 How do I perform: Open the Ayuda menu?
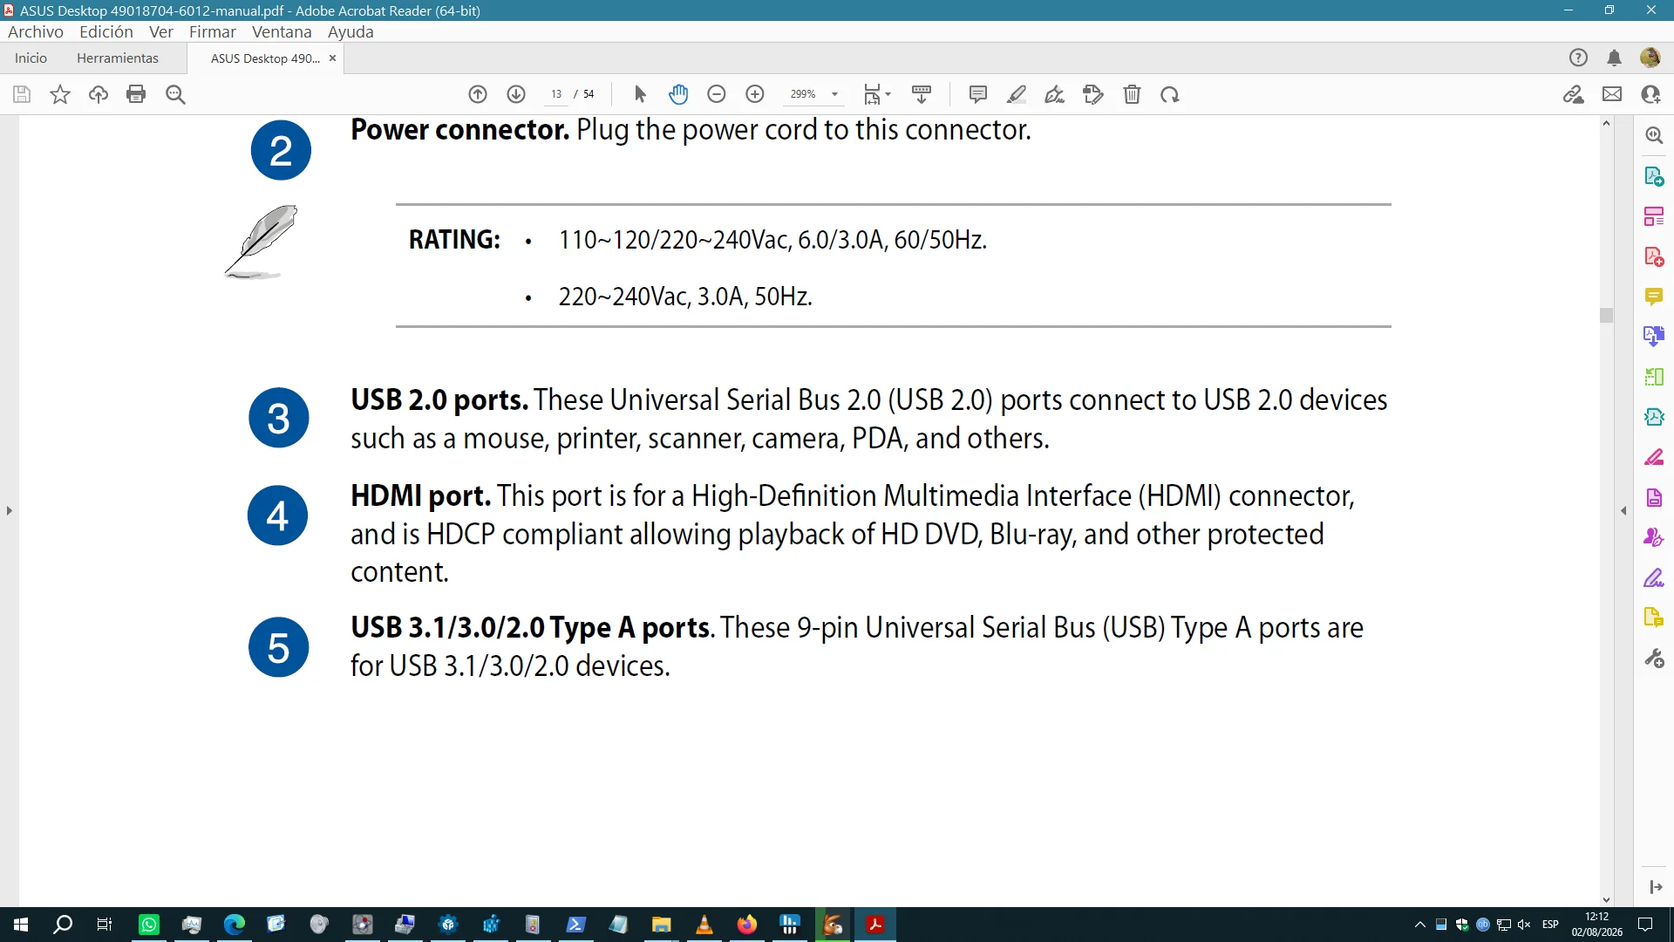[350, 31]
